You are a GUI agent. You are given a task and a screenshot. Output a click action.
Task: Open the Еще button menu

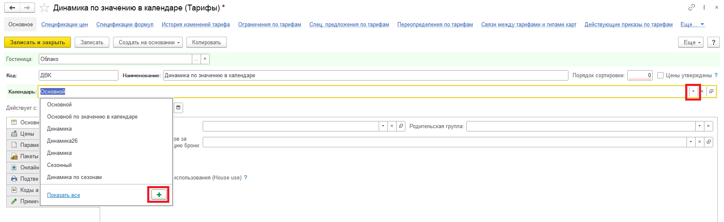click(x=691, y=42)
